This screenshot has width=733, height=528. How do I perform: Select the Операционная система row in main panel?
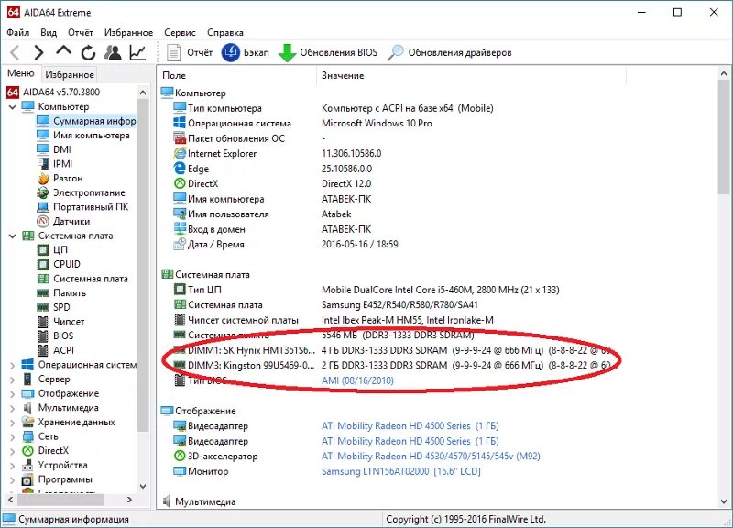click(303, 123)
